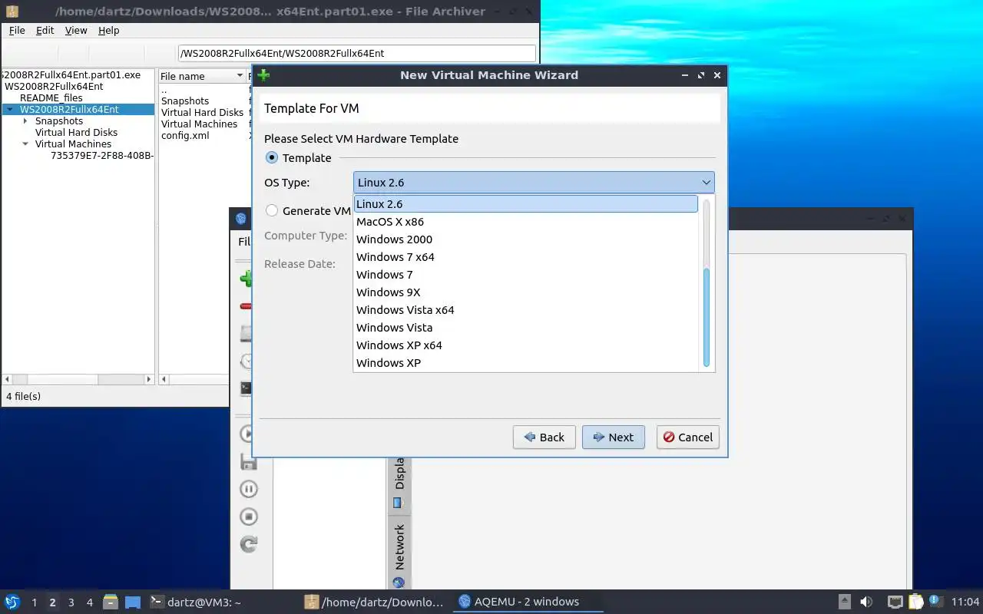Choose Windows XP option at list bottom

click(x=526, y=363)
